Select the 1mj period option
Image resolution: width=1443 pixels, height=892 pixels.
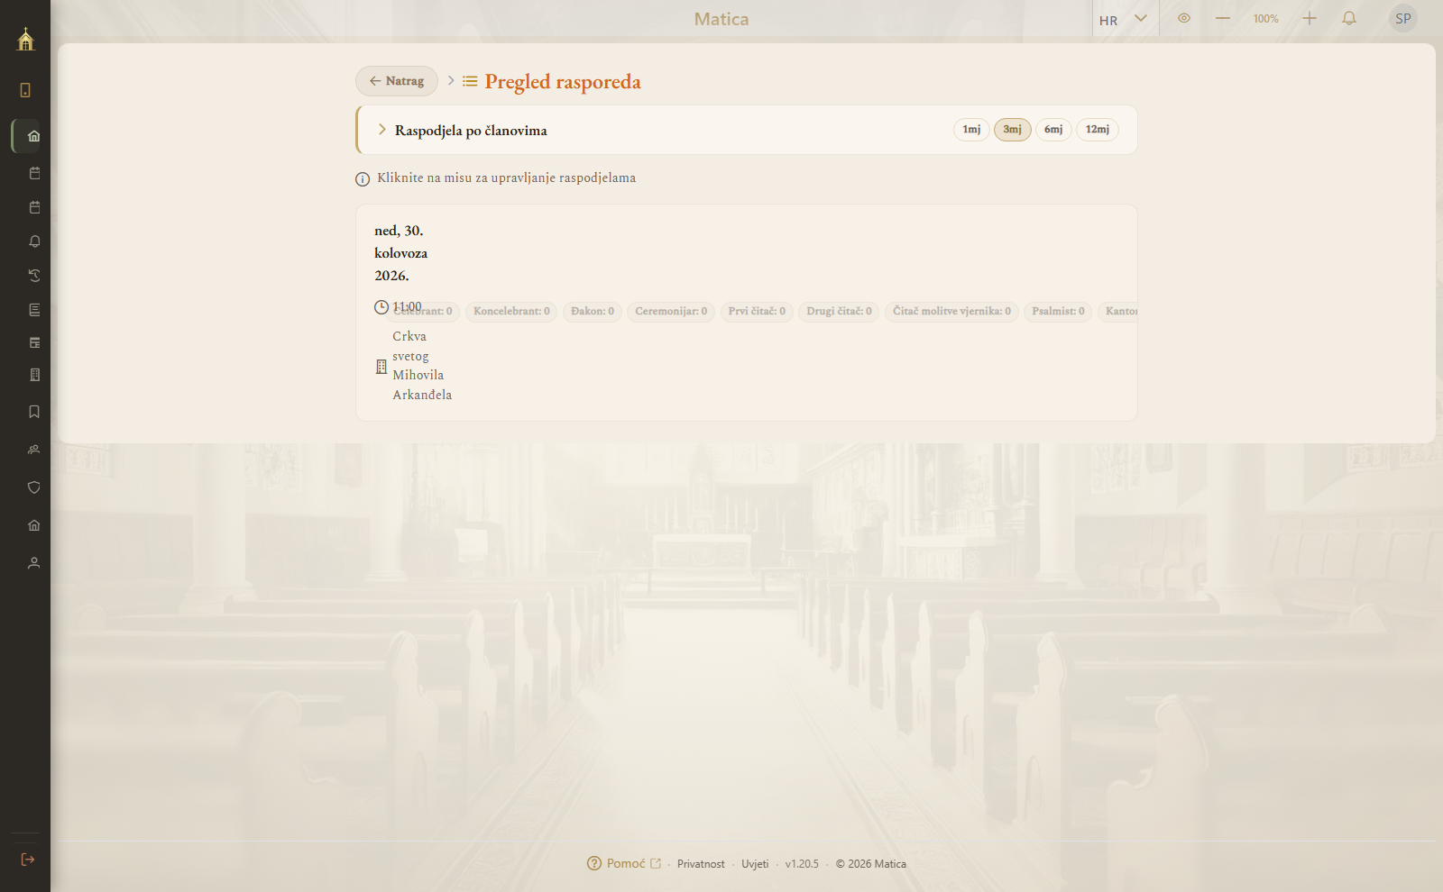[971, 130]
